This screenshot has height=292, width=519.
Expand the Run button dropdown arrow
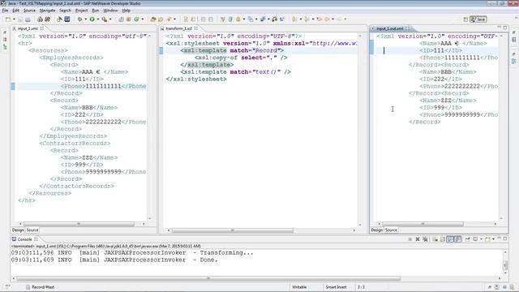97,19
